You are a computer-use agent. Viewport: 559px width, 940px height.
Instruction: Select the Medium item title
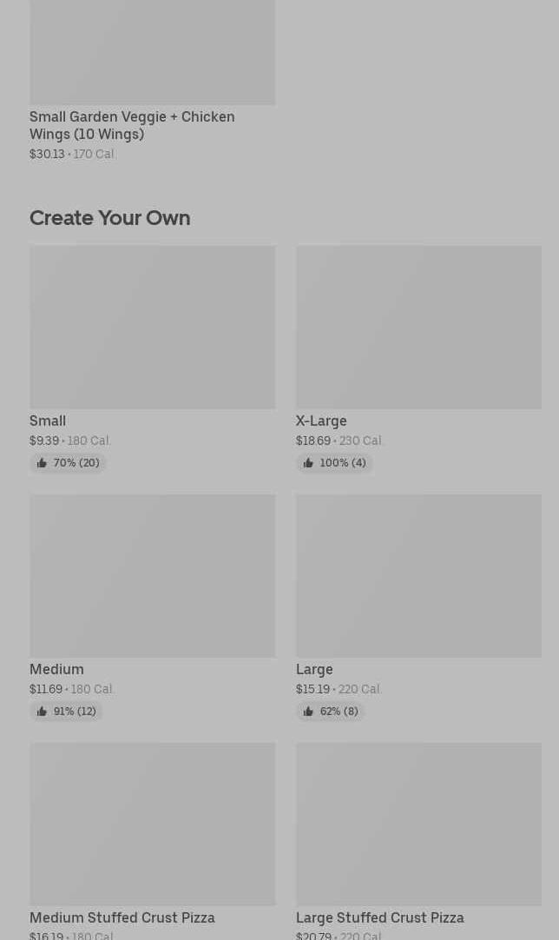click(x=56, y=669)
